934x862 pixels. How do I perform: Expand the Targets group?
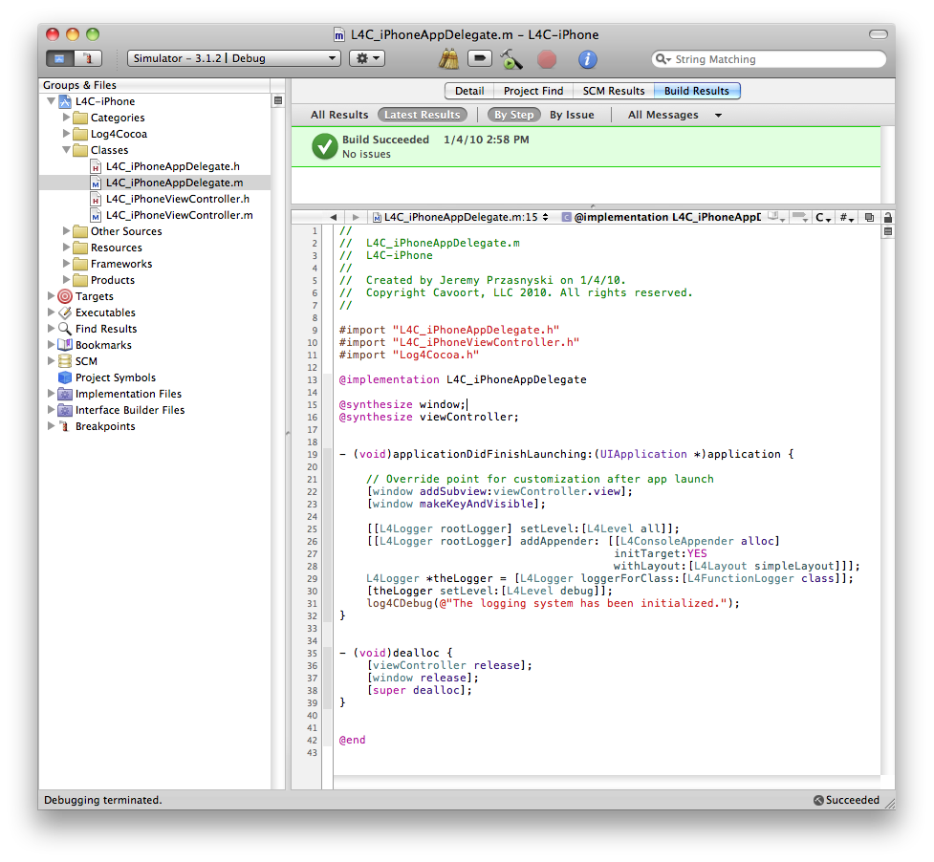(52, 296)
